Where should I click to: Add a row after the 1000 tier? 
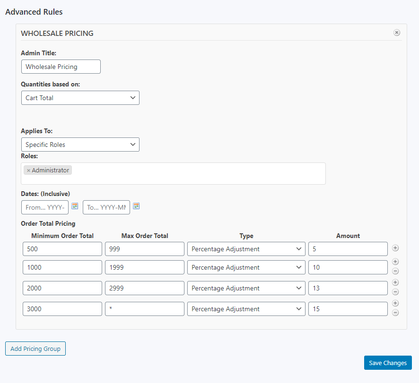click(396, 262)
